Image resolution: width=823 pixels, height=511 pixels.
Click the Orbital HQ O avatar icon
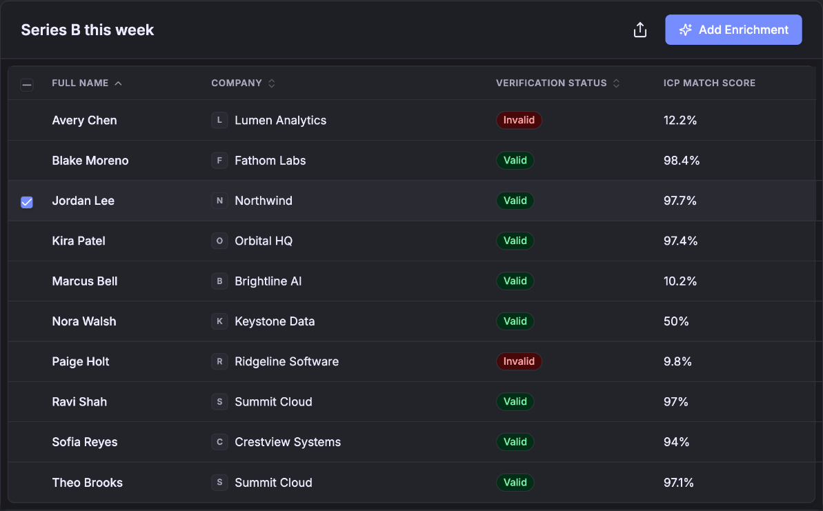tap(219, 241)
